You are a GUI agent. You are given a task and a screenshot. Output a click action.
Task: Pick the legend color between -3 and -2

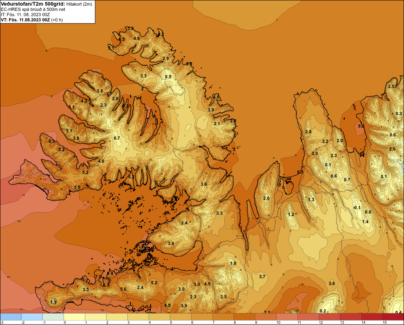[x=11, y=317]
